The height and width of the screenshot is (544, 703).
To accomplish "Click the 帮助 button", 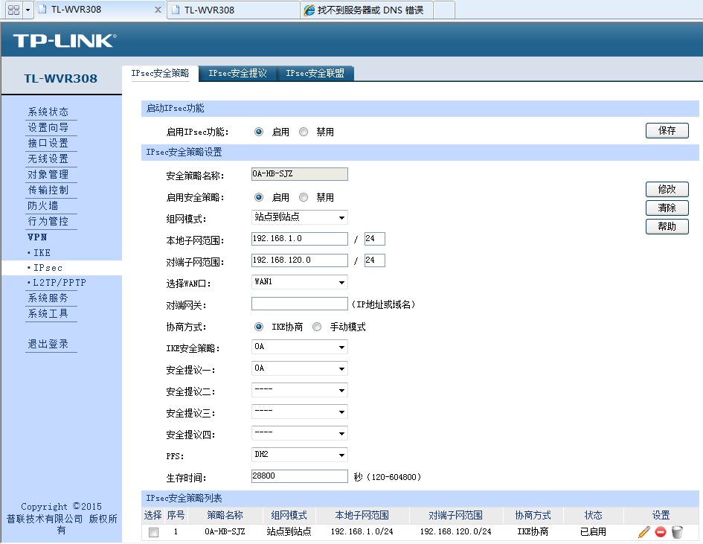I will (x=667, y=226).
